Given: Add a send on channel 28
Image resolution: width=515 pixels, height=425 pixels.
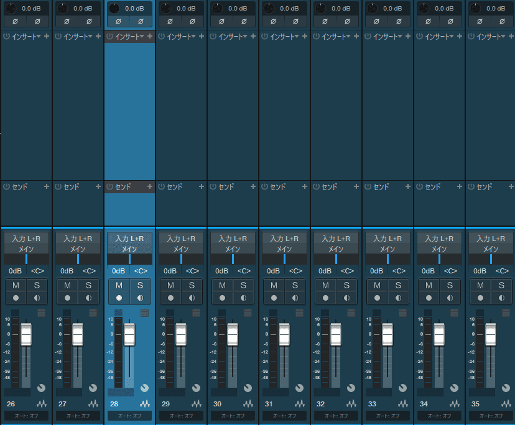Looking at the screenshot, I should [150, 186].
